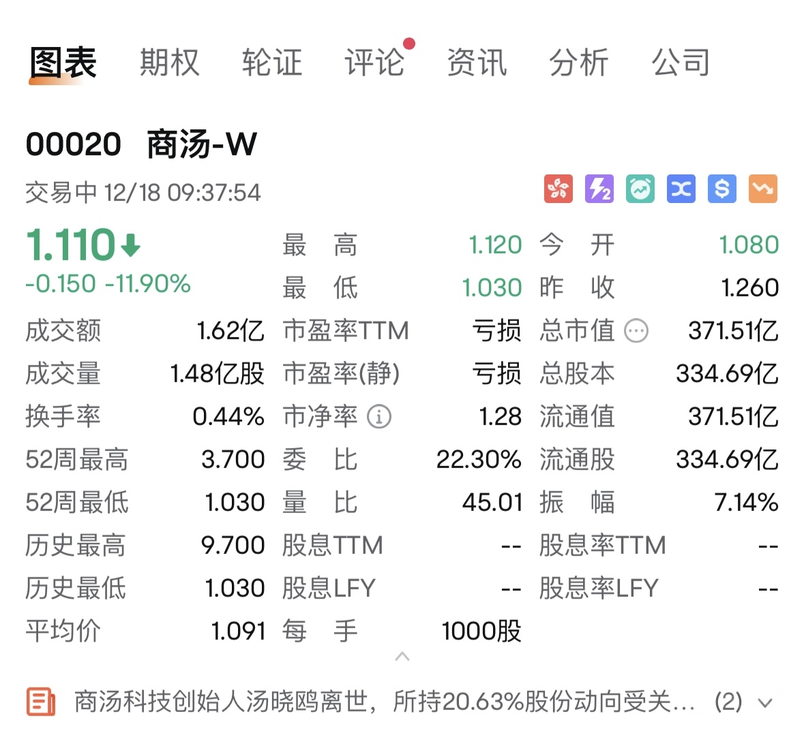Screen dimensions: 804x729
Task: Open the 评论 tab with red dot
Action: click(374, 61)
